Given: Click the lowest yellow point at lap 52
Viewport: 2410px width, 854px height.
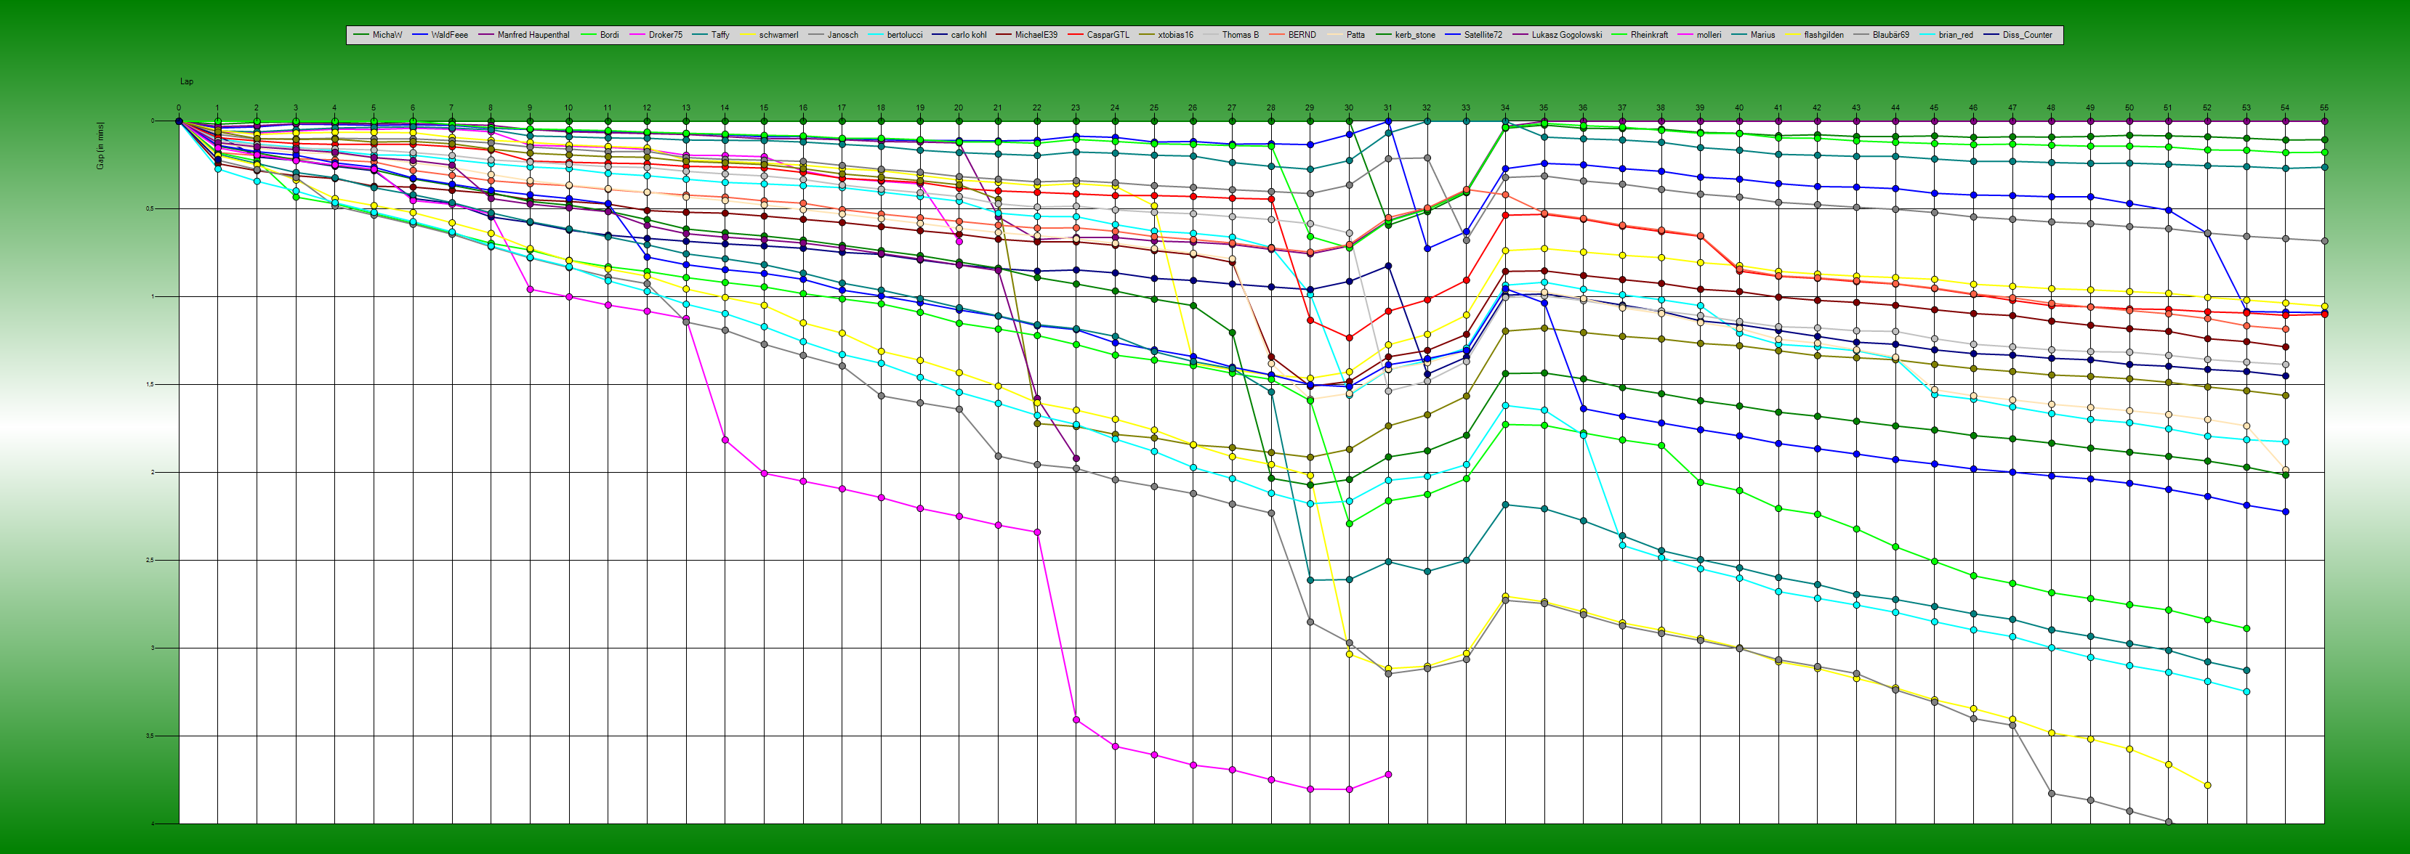Looking at the screenshot, I should coord(2207,786).
